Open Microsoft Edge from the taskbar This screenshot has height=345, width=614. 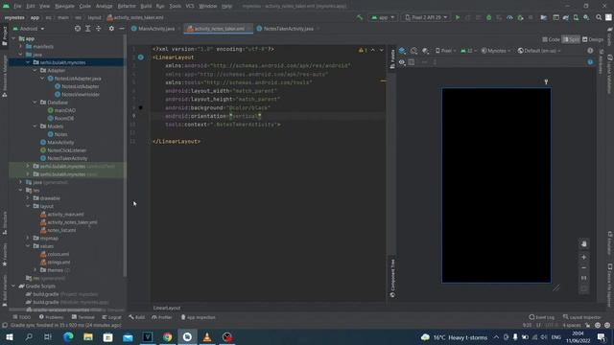(x=68, y=337)
